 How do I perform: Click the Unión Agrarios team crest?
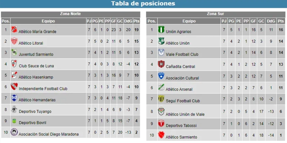point(161,30)
